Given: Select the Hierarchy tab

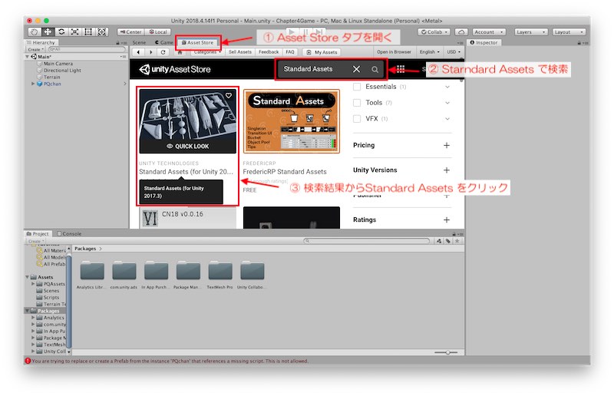Looking at the screenshot, I should pyautogui.click(x=41, y=42).
